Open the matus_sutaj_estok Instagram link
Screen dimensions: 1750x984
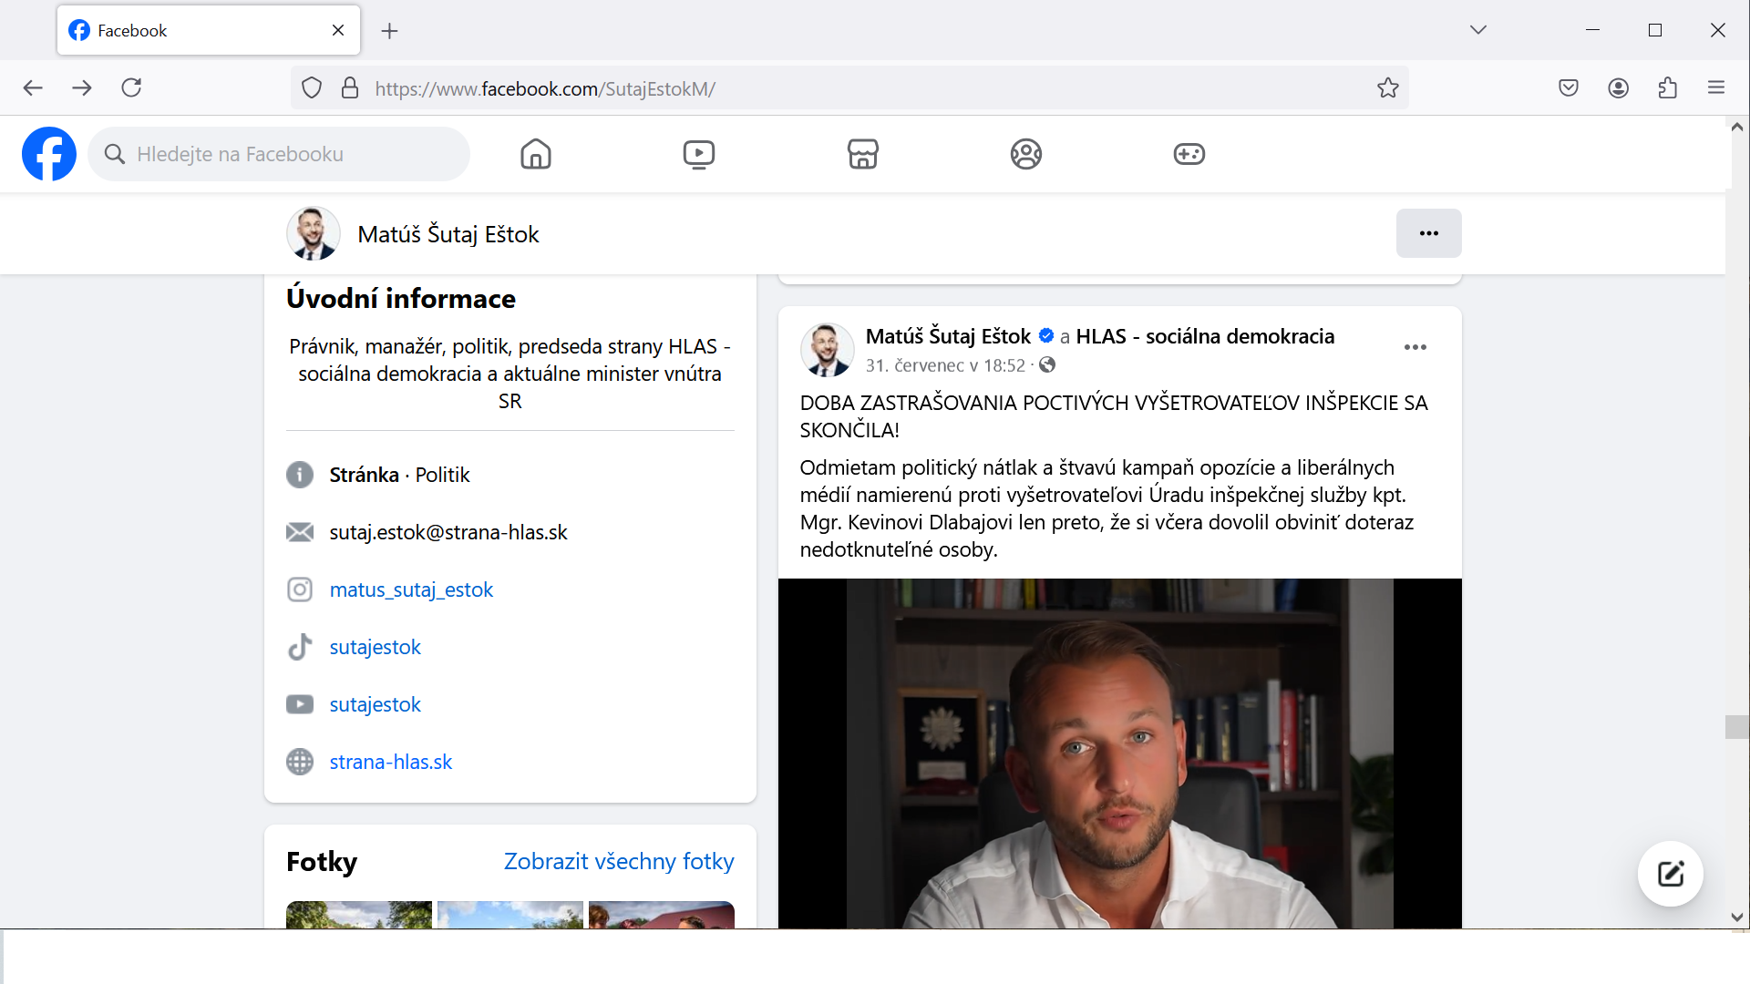(x=411, y=589)
